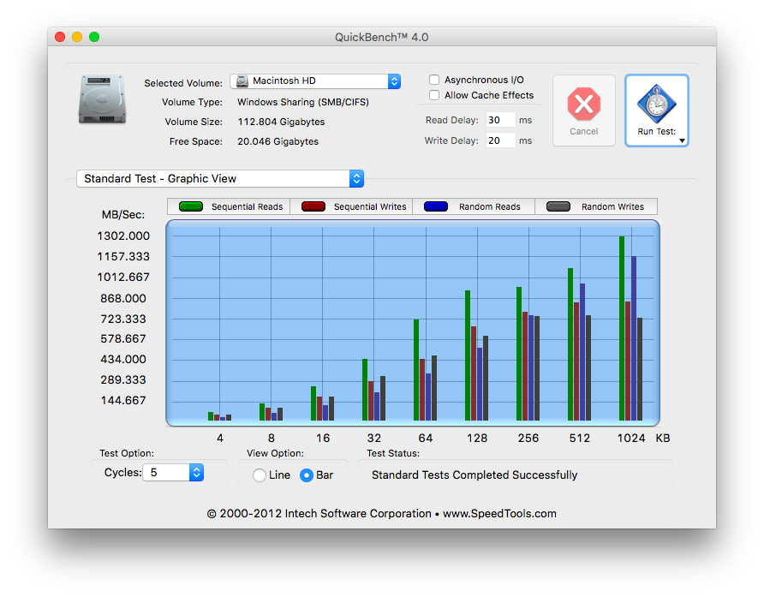The height and width of the screenshot is (597, 764).
Task: Click the red Sequential Writes legend swatch
Action: coord(313,206)
